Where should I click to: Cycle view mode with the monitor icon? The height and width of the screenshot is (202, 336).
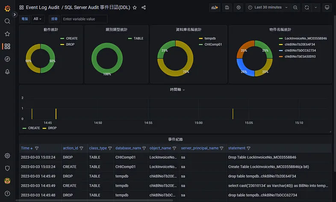click(327, 8)
